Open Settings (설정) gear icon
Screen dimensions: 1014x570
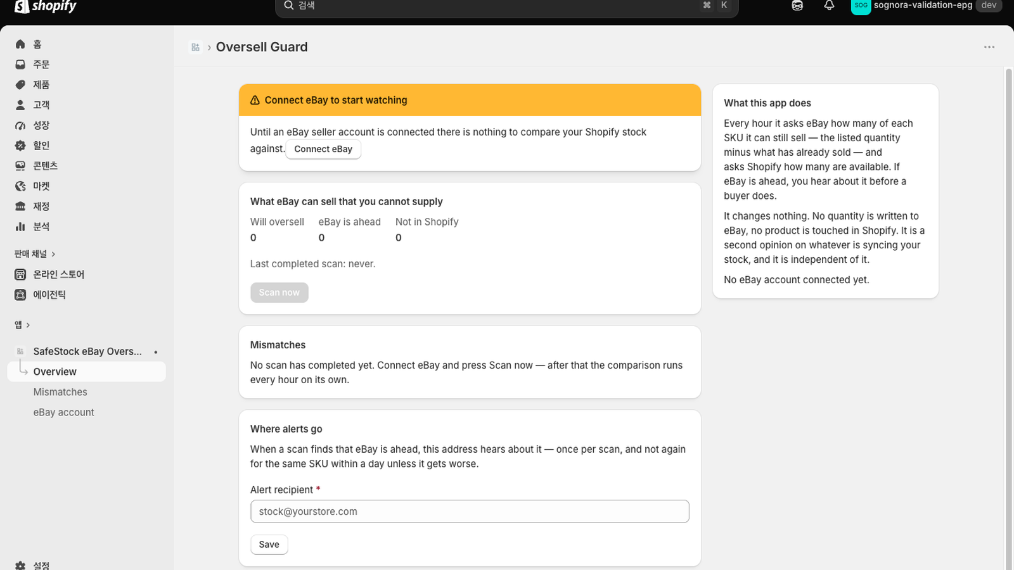click(20, 566)
